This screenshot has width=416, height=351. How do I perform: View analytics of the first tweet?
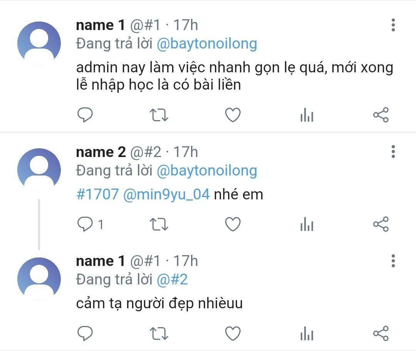tap(307, 115)
